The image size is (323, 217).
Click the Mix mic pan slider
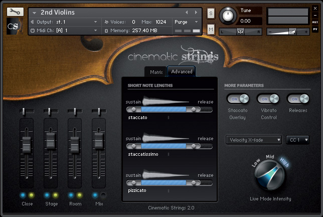[x=99, y=111]
